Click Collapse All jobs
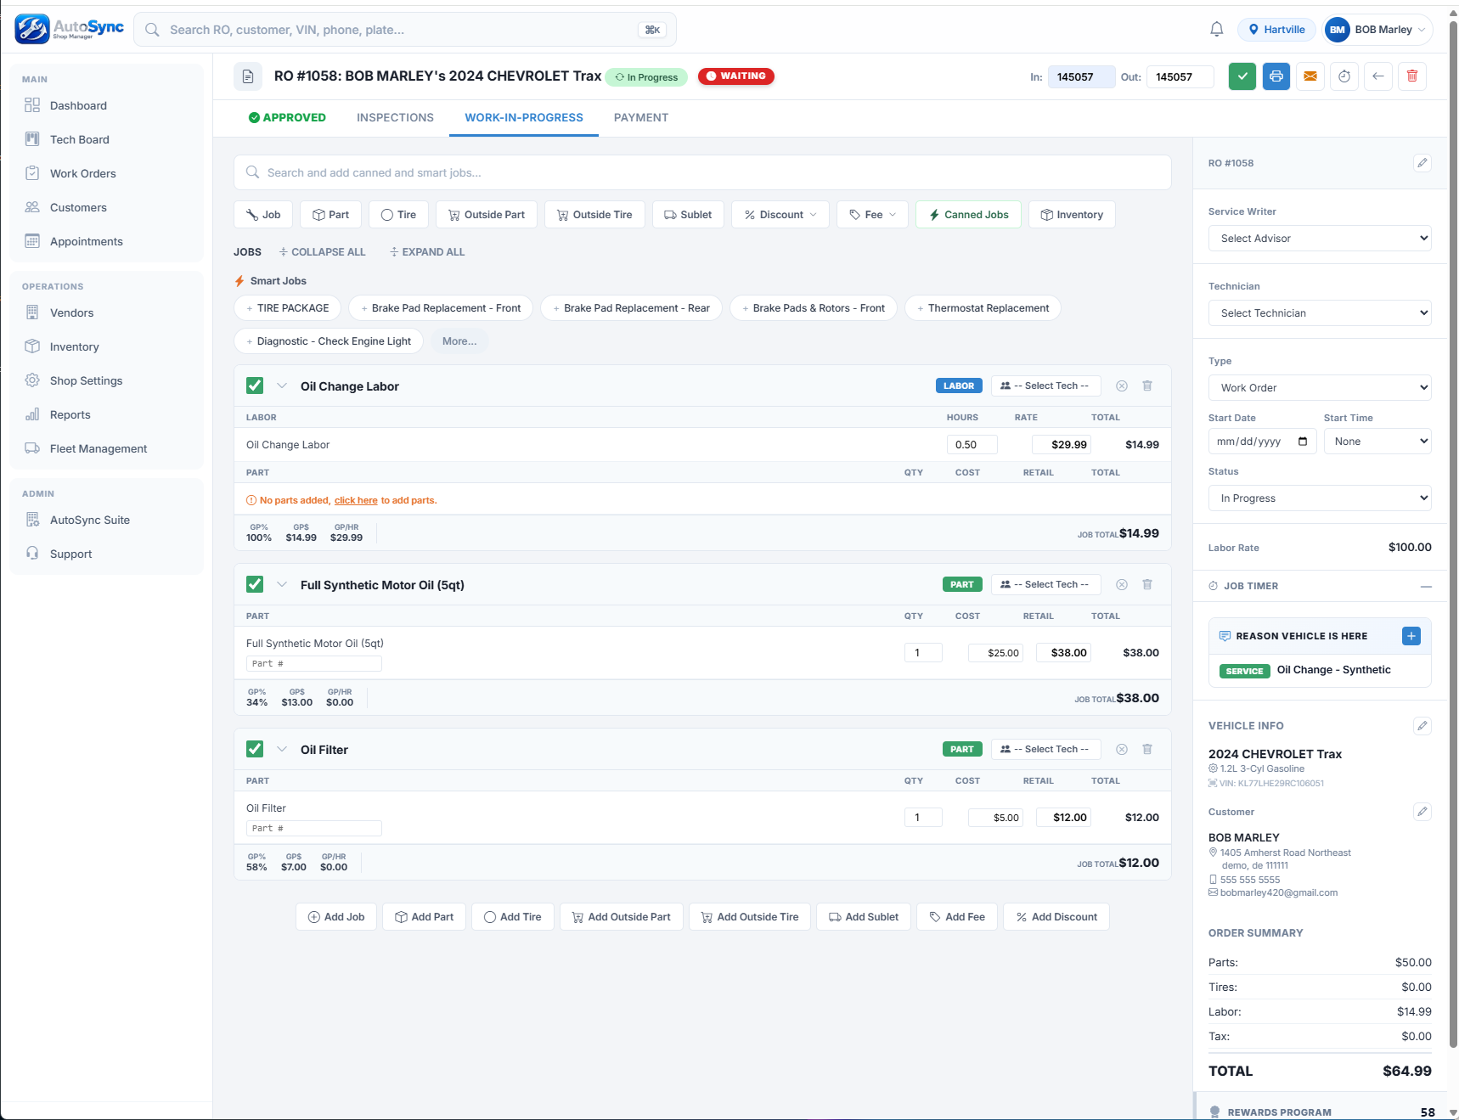This screenshot has width=1459, height=1120. point(322,252)
